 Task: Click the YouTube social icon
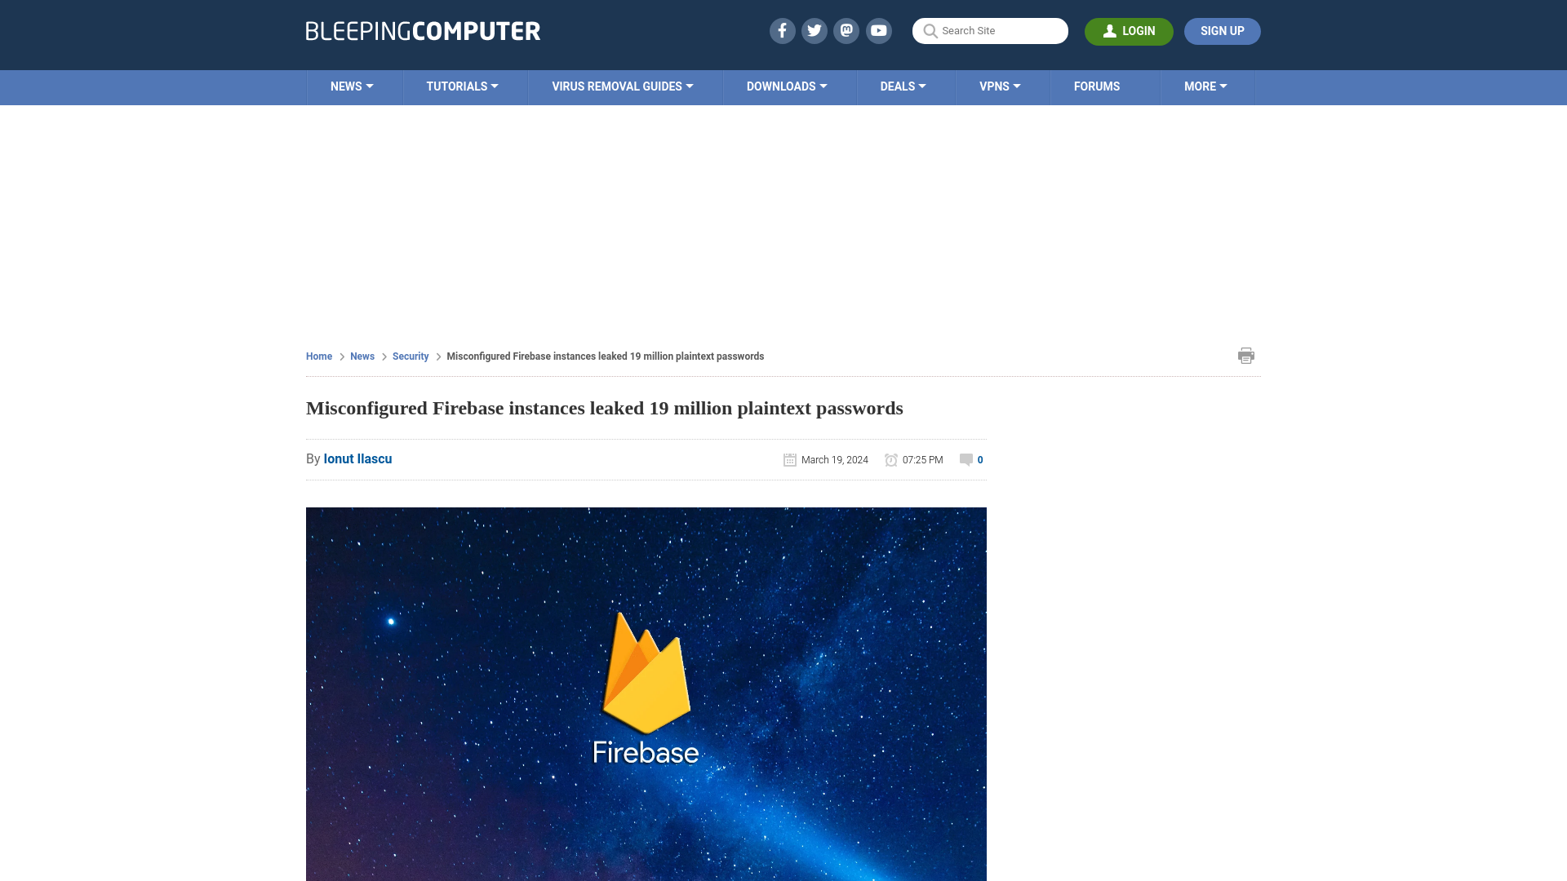coord(879,30)
